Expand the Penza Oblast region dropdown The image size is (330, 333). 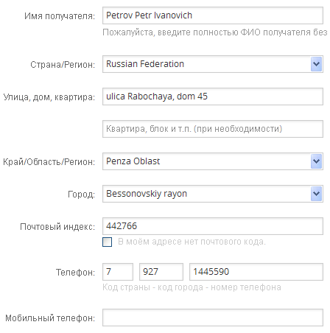(316, 161)
